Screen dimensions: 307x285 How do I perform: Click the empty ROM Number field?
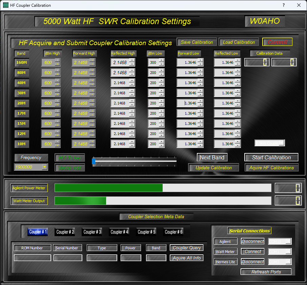pos(33,258)
